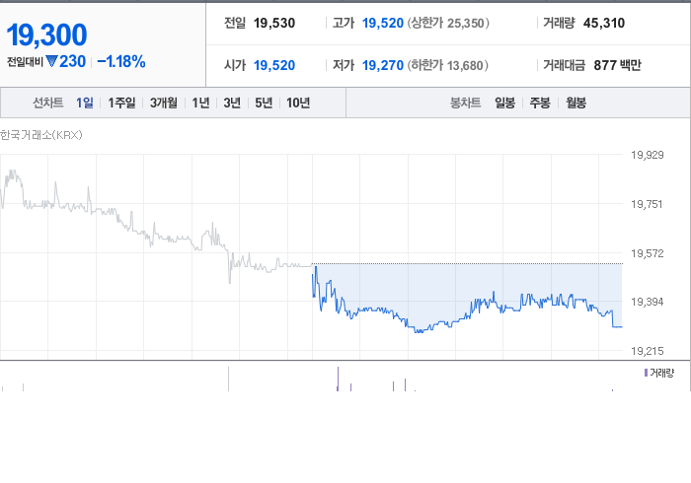
Task: Click the 한국거래소(KRX) label
Action: point(41,135)
